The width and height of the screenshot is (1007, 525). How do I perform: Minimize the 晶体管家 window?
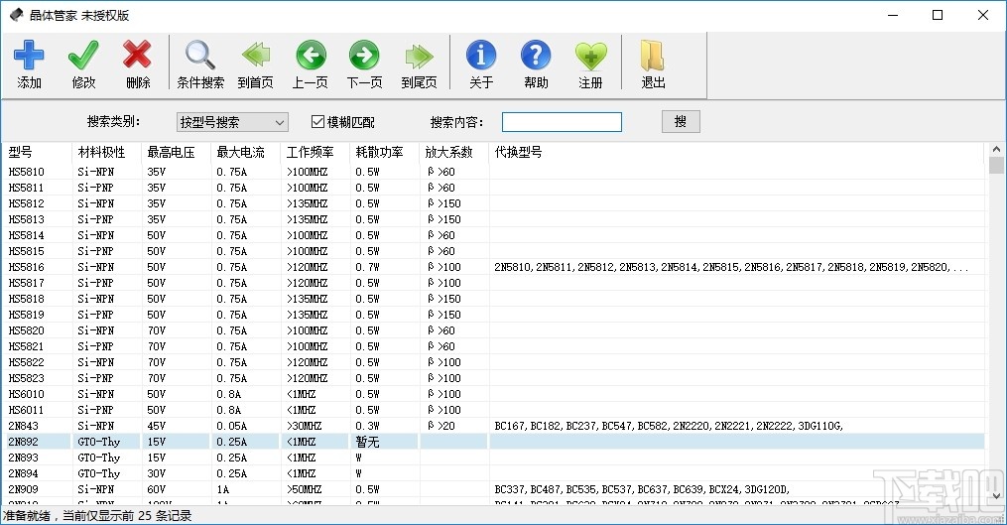[x=893, y=15]
